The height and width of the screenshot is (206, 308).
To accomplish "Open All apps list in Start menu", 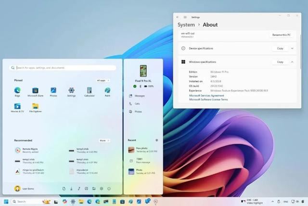I will (x=103, y=80).
